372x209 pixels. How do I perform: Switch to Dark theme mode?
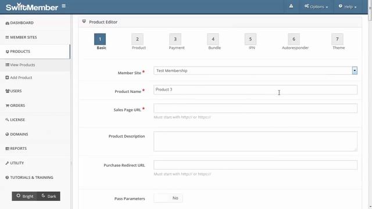(48, 196)
